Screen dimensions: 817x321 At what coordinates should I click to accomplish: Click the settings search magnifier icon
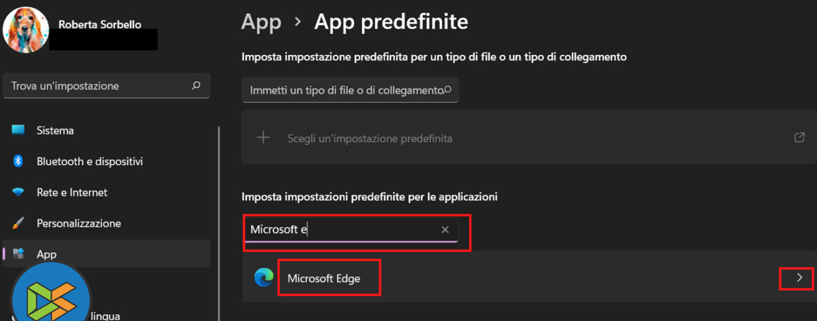[196, 86]
